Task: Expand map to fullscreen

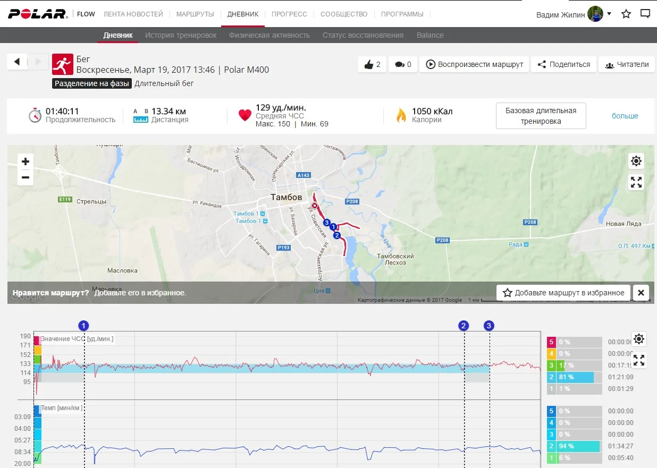Action: (x=636, y=182)
